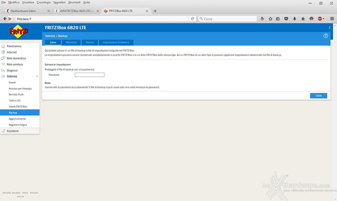Open the Firefox hamburger menu

tap(332, 19)
